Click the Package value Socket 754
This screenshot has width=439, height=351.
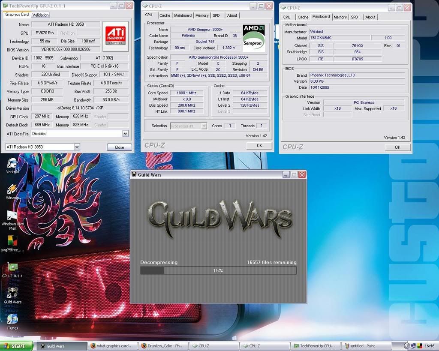[x=205, y=42]
